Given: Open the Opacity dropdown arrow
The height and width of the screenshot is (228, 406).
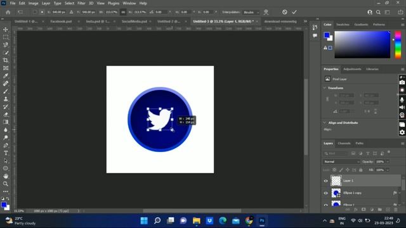Looking at the screenshot, I should pyautogui.click(x=388, y=161).
